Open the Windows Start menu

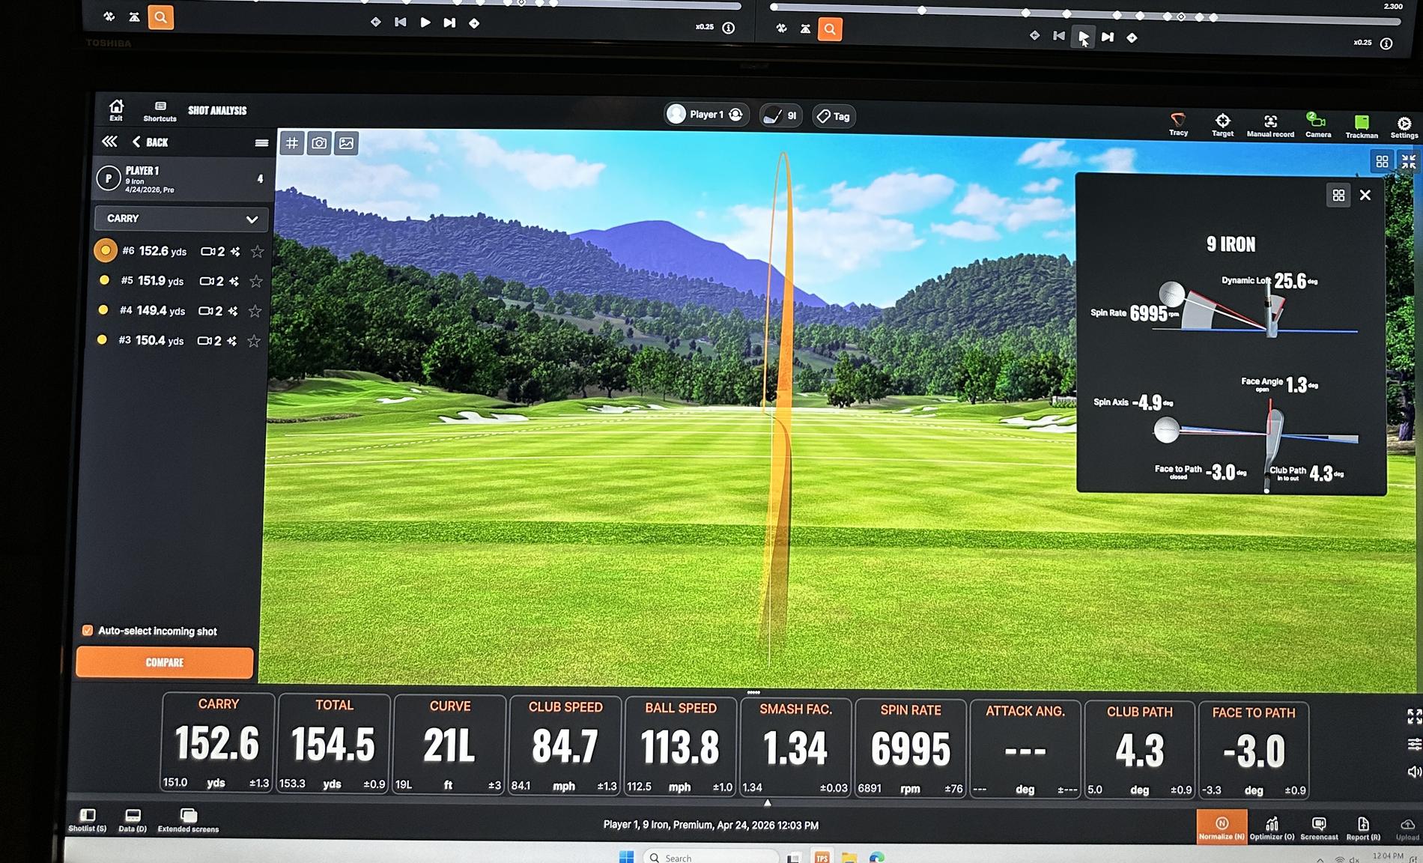626,857
